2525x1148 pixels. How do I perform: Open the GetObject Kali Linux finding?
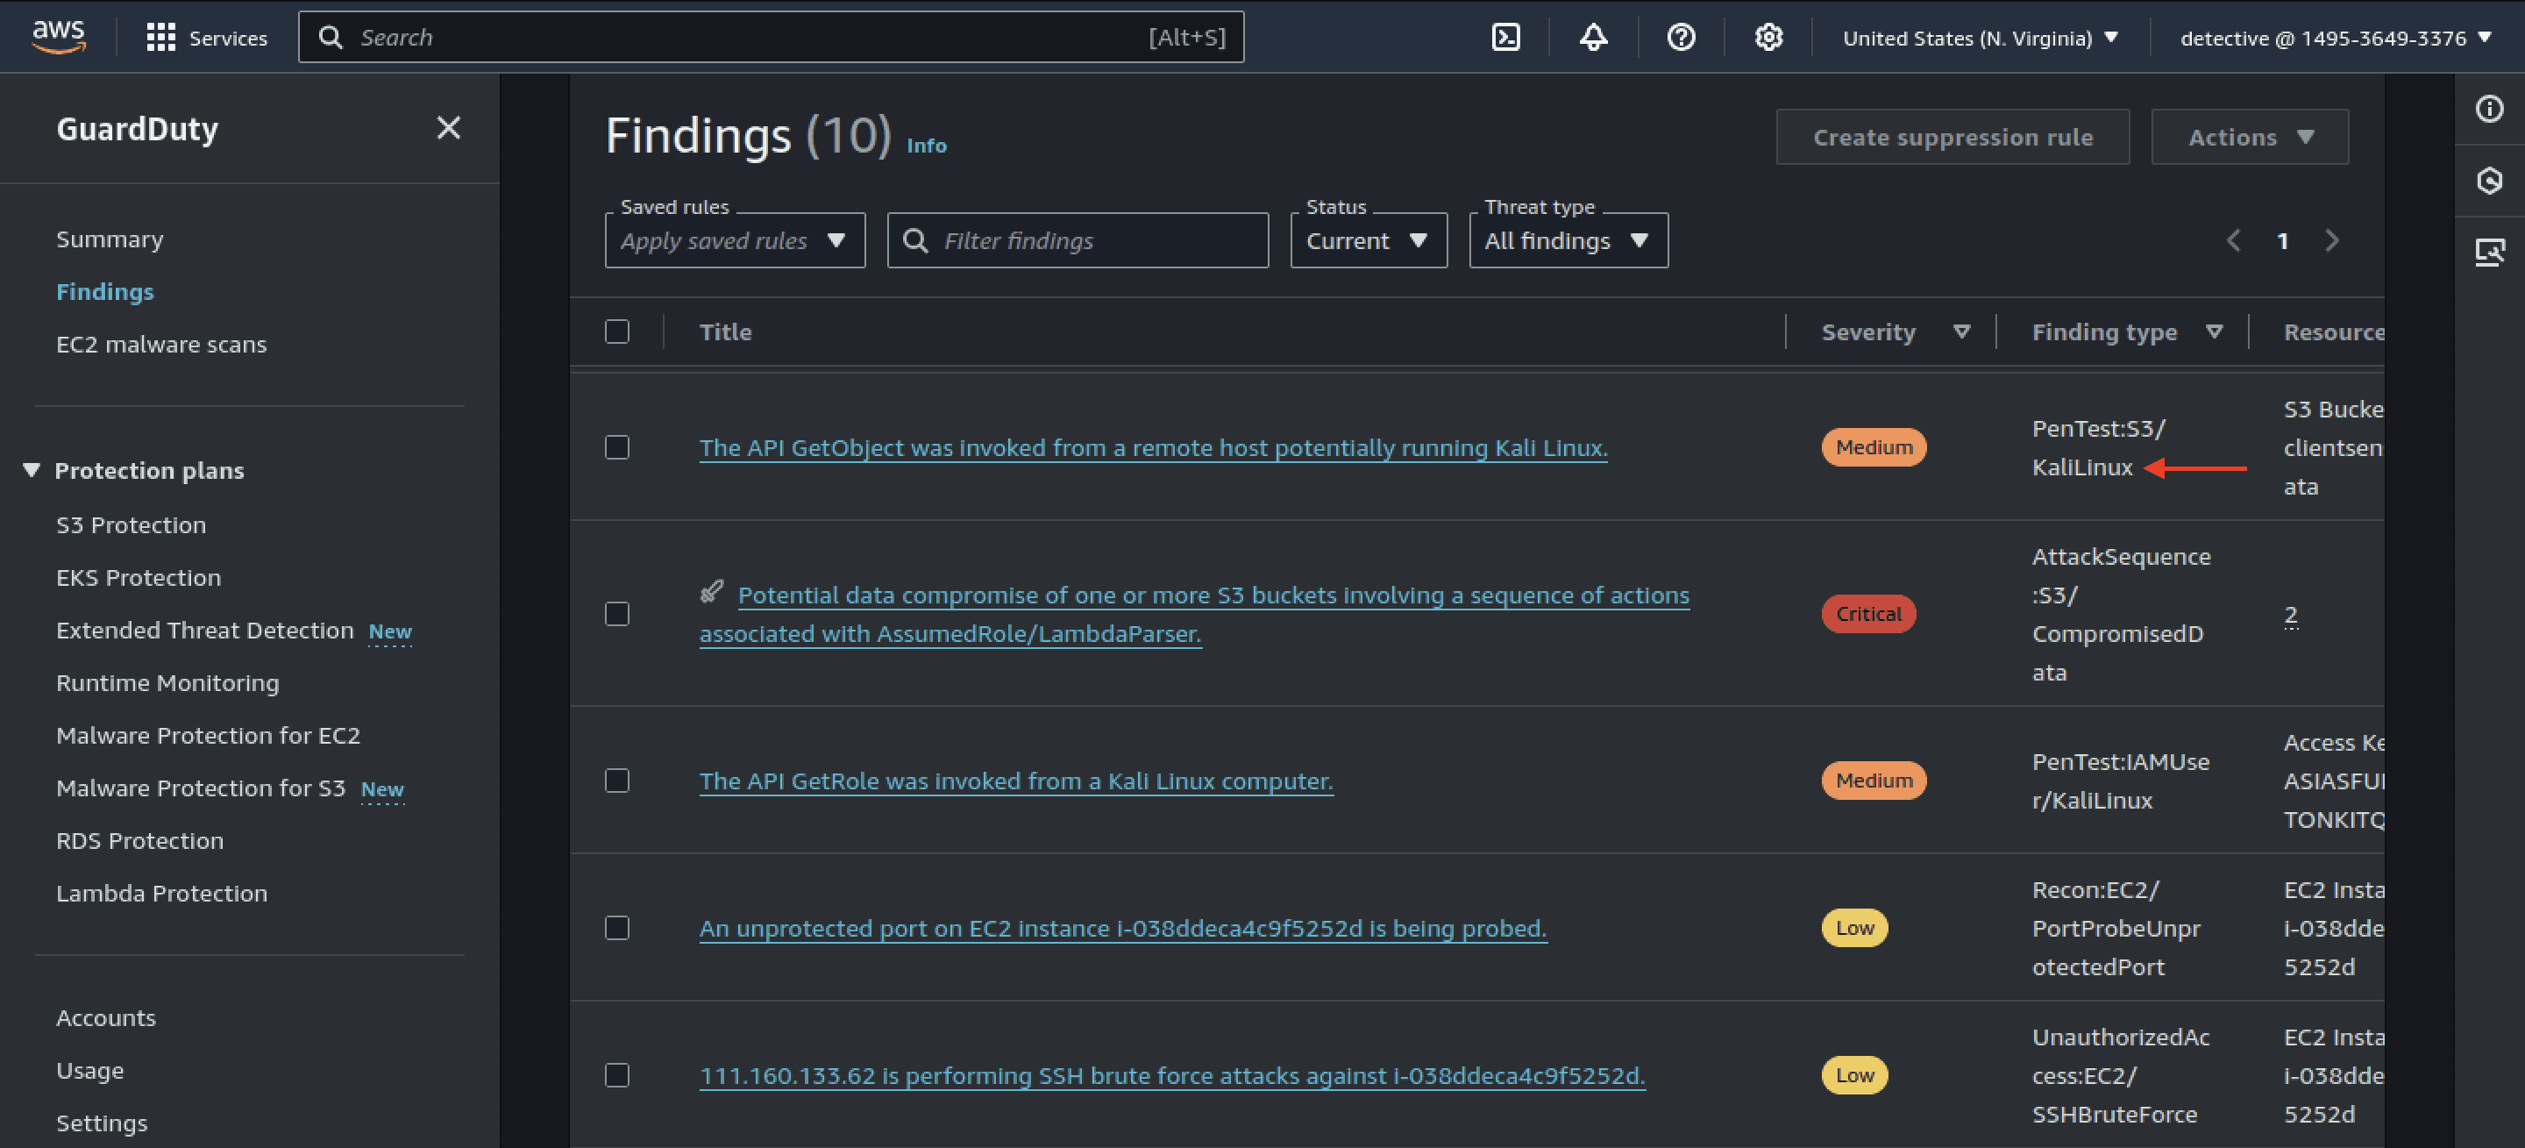(1154, 448)
